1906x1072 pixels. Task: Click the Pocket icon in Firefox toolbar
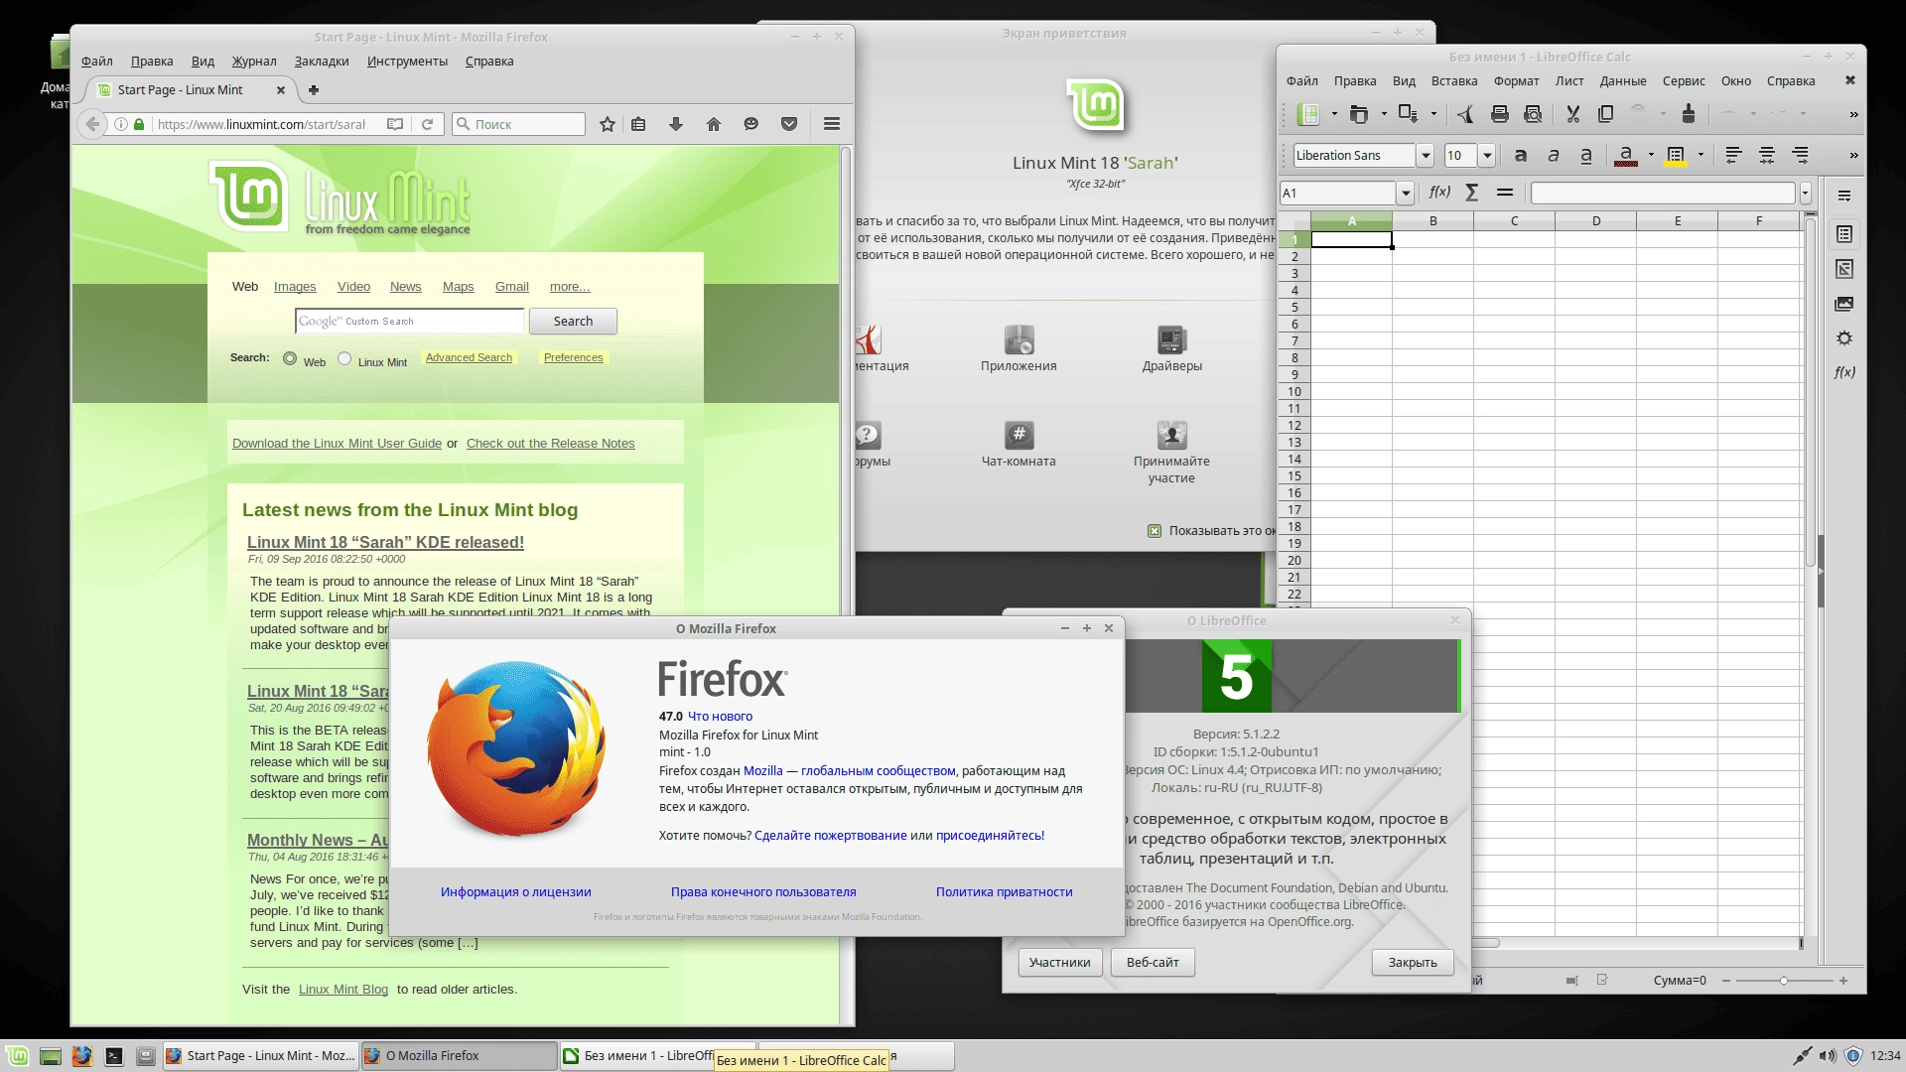[x=789, y=124]
